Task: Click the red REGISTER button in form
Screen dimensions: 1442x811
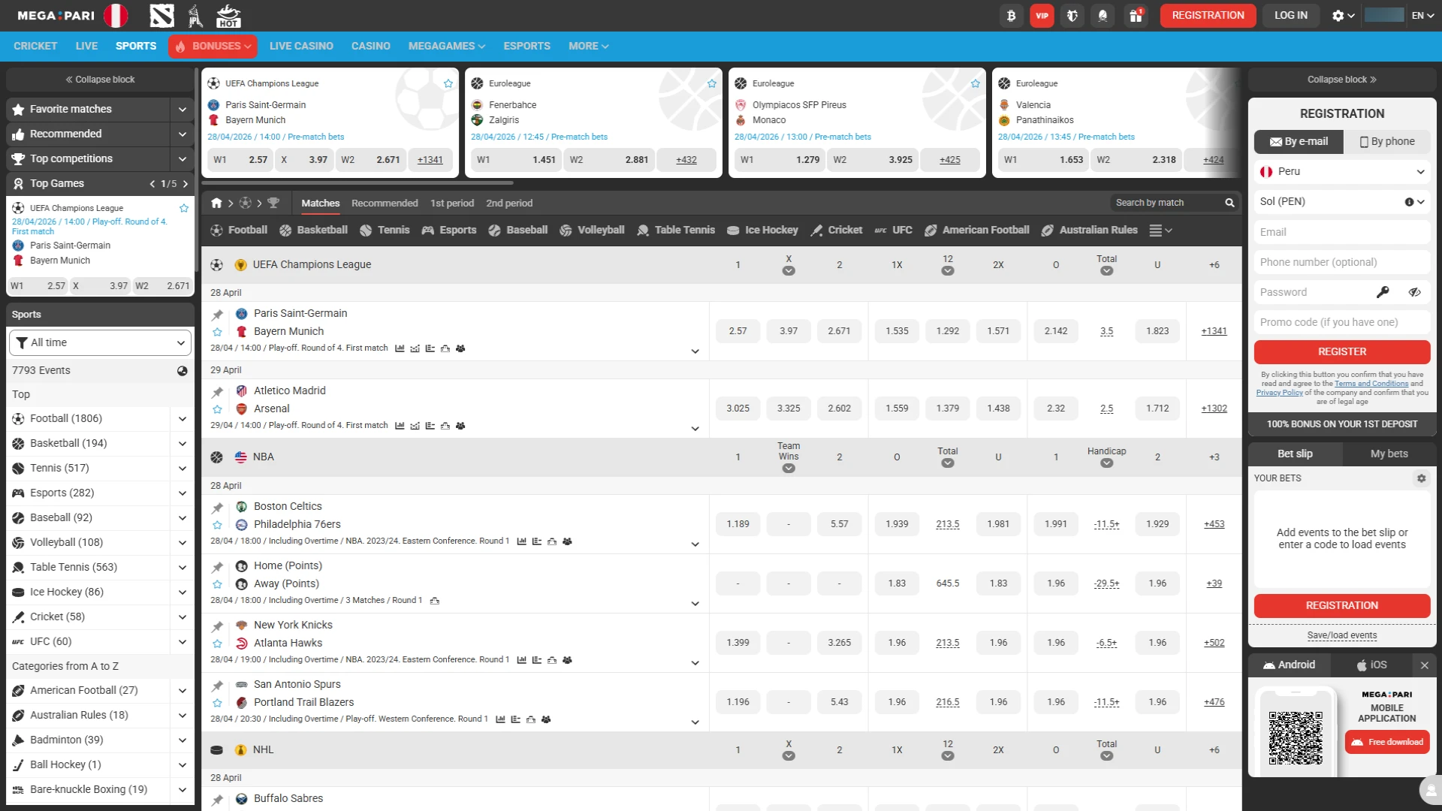Action: coord(1342,352)
